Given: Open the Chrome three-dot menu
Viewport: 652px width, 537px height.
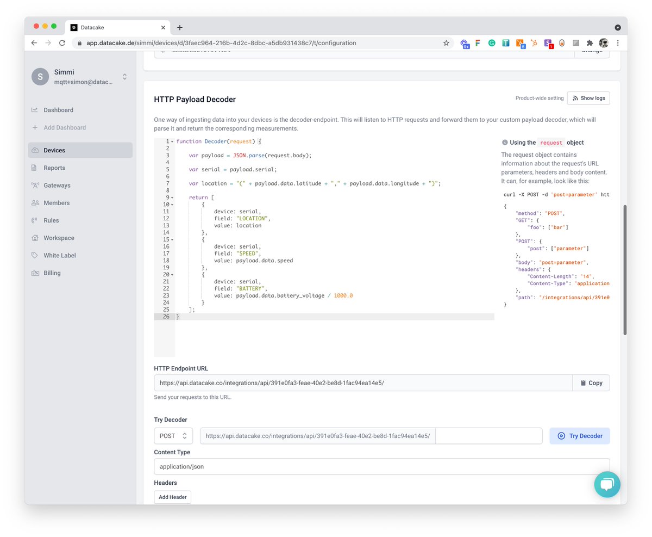Looking at the screenshot, I should (x=618, y=43).
